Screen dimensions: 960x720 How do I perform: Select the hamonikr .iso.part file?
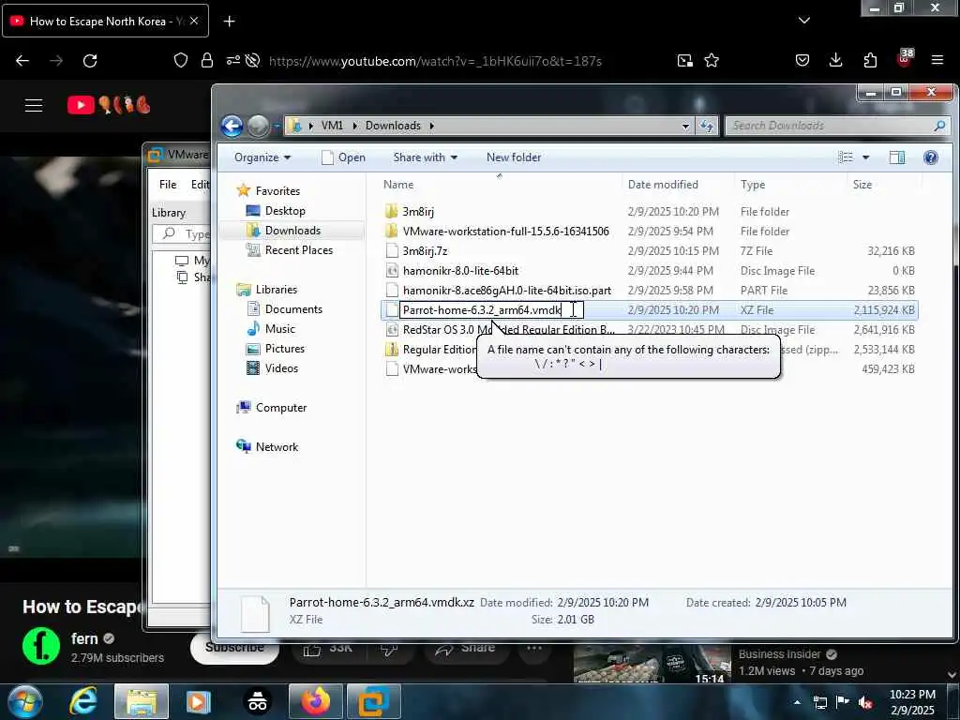point(507,291)
